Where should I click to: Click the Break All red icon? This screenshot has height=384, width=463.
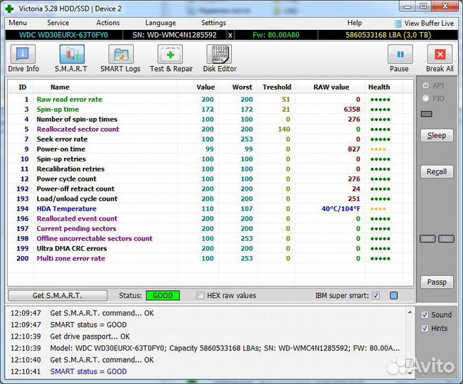point(440,54)
